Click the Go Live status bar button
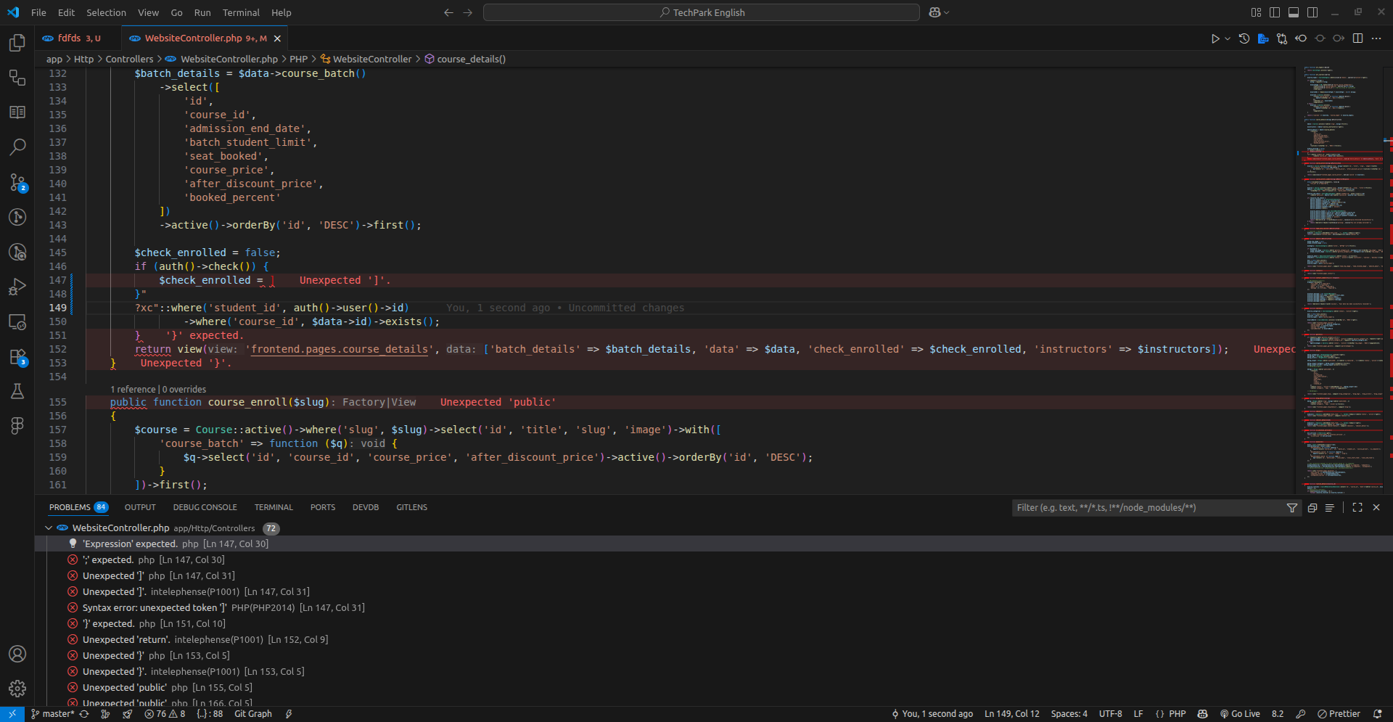1393x722 pixels. pos(1240,714)
